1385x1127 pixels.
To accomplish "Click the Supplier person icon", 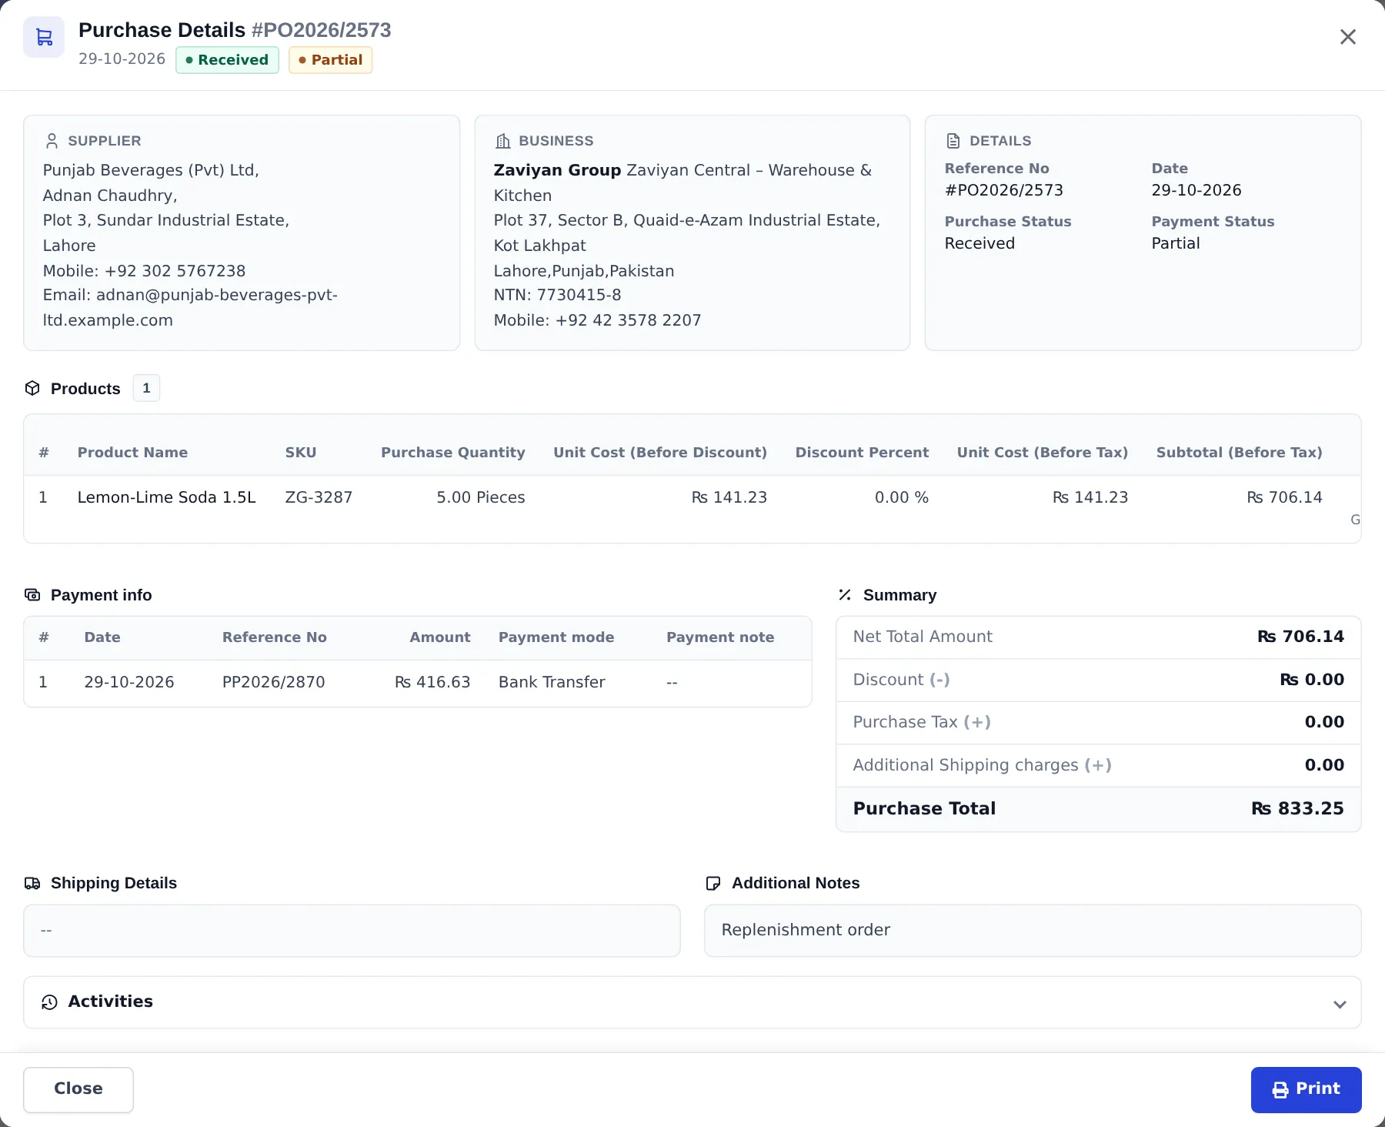I will click(52, 141).
